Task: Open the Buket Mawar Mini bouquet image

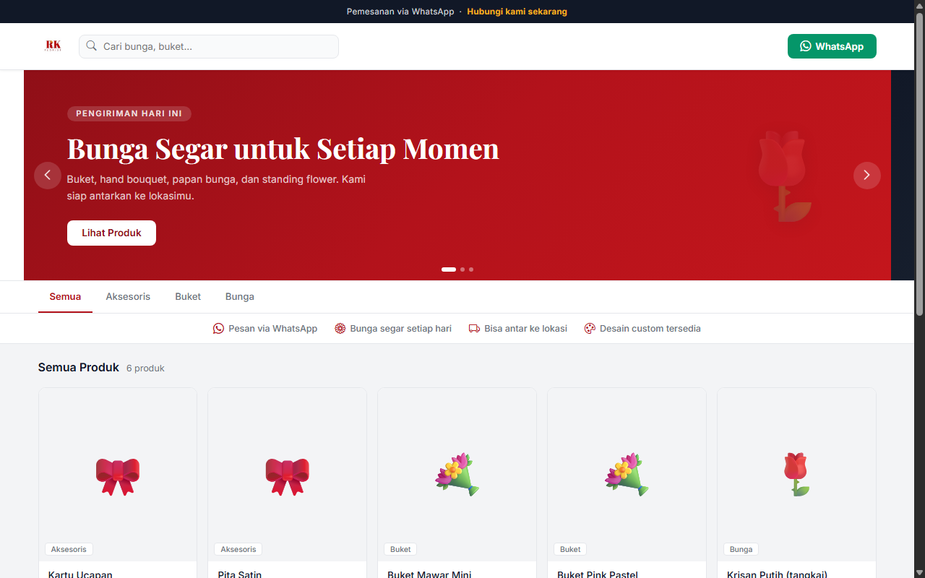Action: point(457,475)
